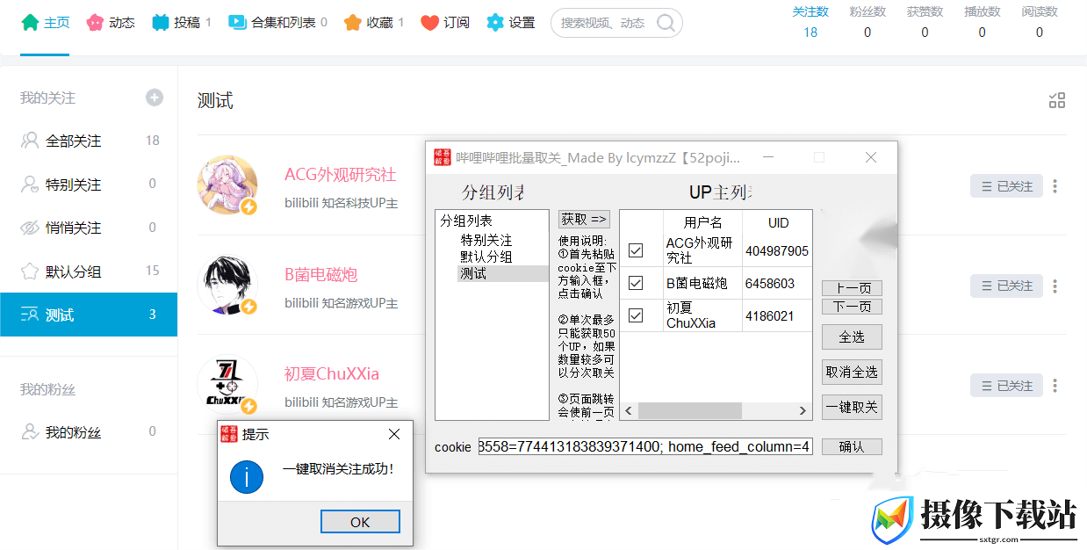Click the UP list horizontal scrollbar thumb
Image resolution: width=1087 pixels, height=550 pixels.
point(690,411)
